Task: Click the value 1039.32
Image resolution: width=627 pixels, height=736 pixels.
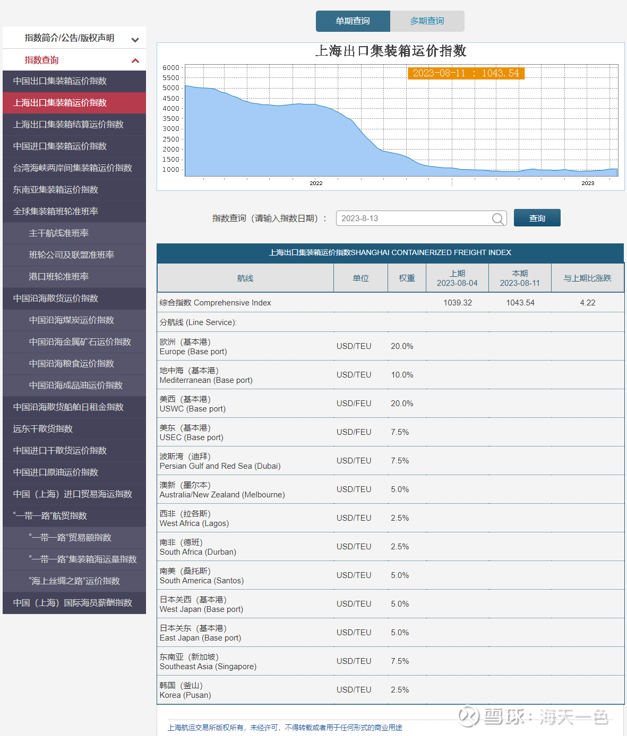Action: tap(458, 303)
